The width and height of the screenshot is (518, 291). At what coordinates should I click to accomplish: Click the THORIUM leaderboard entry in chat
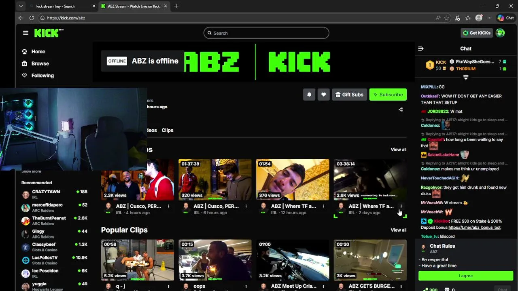(478, 69)
